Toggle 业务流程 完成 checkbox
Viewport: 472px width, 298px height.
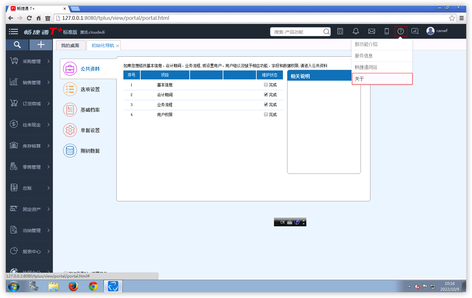pos(266,105)
